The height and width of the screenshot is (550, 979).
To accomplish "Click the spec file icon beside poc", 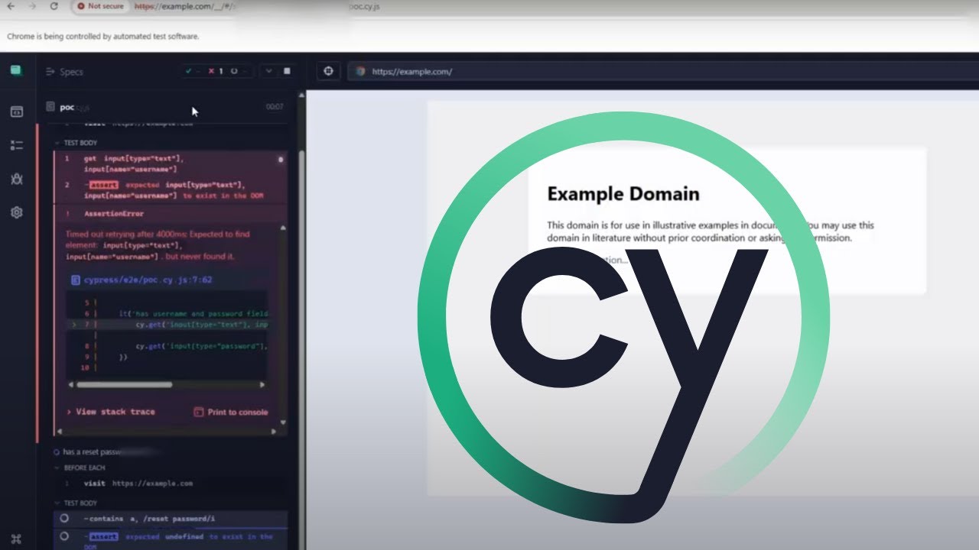I will 50,107.
